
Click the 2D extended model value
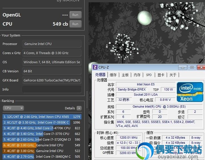click(x=160, y=117)
